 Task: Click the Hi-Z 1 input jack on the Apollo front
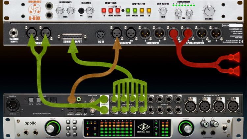[26, 133]
